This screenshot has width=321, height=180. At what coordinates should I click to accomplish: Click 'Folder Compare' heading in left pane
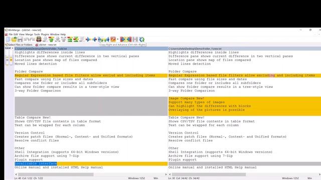pos(29,71)
